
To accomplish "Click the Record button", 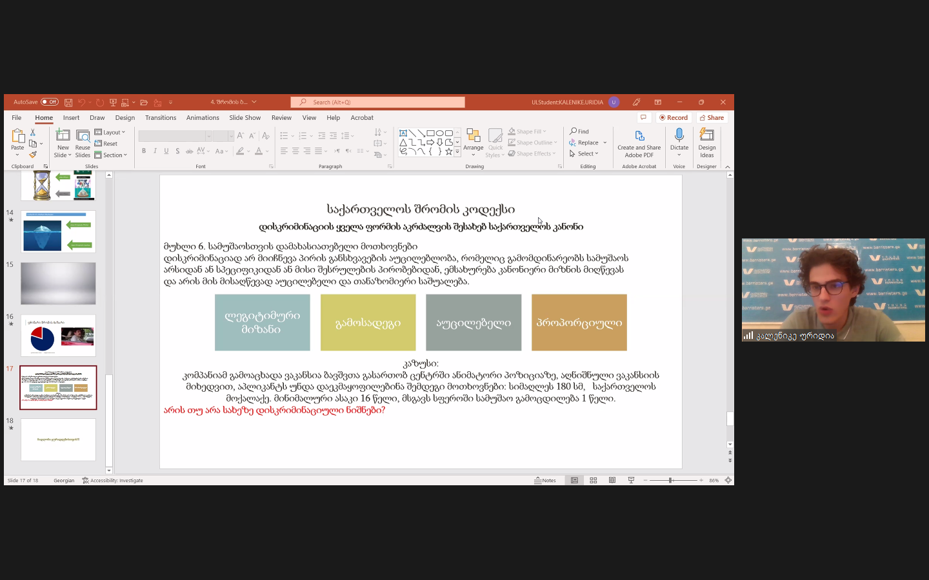I will pyautogui.click(x=674, y=117).
